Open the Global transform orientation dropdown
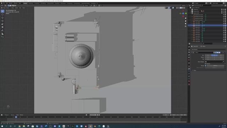The width and height of the screenshot is (227, 128). point(86,6)
